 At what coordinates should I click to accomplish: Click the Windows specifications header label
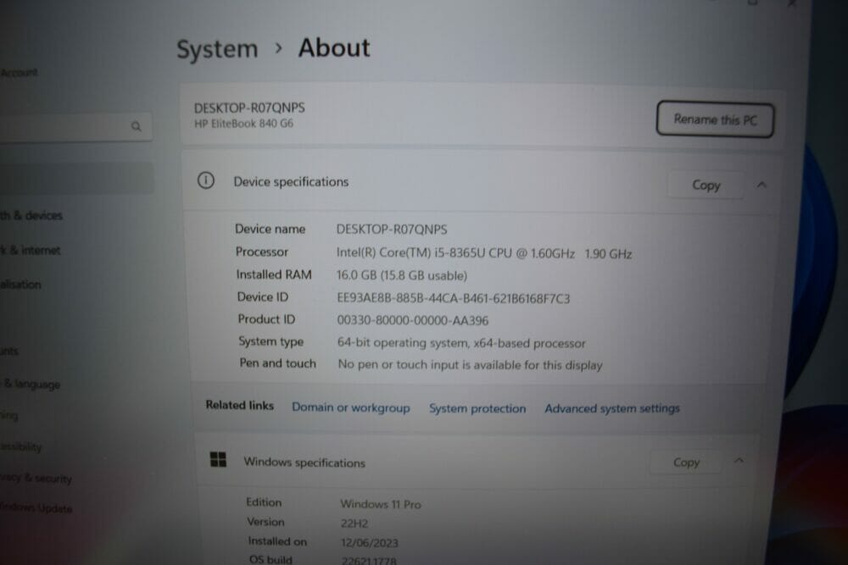[304, 463]
